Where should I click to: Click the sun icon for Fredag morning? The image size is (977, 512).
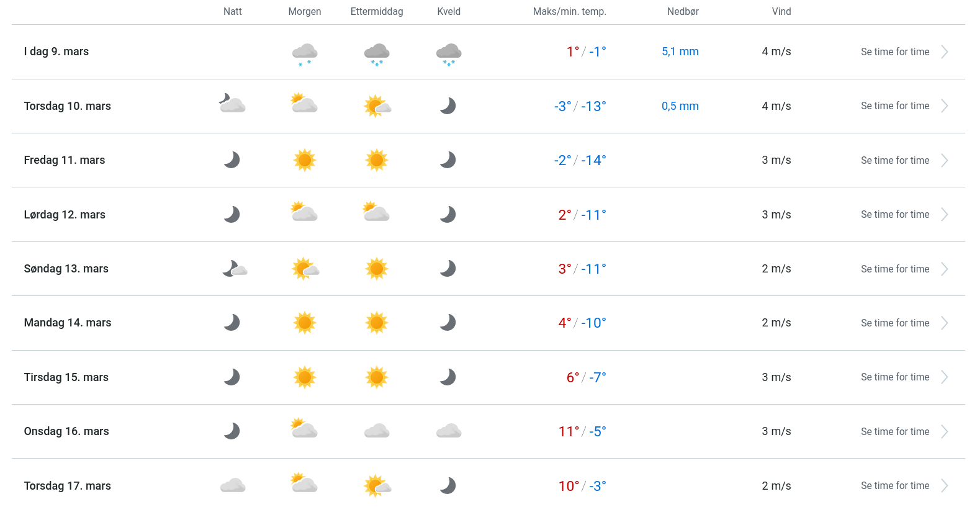(x=304, y=160)
